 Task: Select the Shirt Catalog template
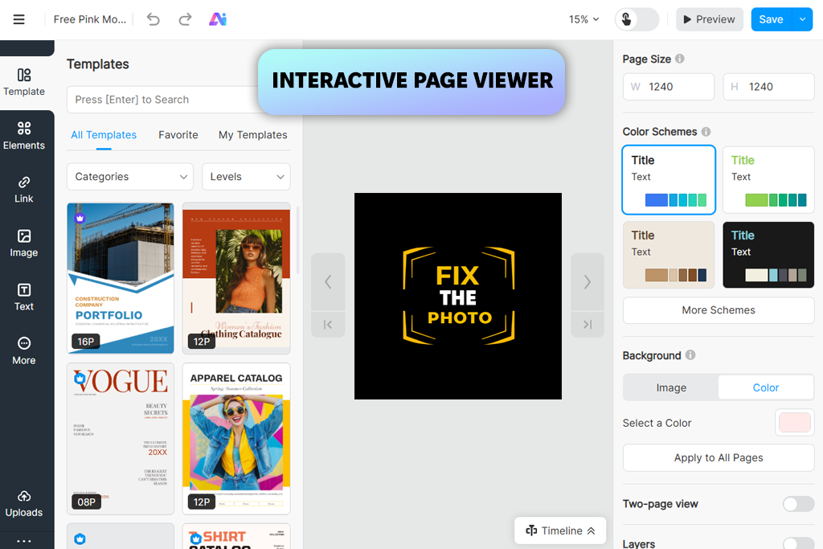(x=236, y=536)
